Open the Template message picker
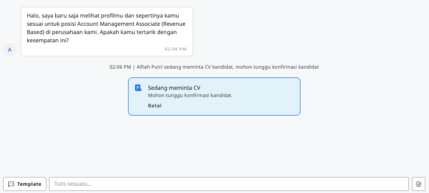Image resolution: width=429 pixels, height=193 pixels. click(x=25, y=184)
